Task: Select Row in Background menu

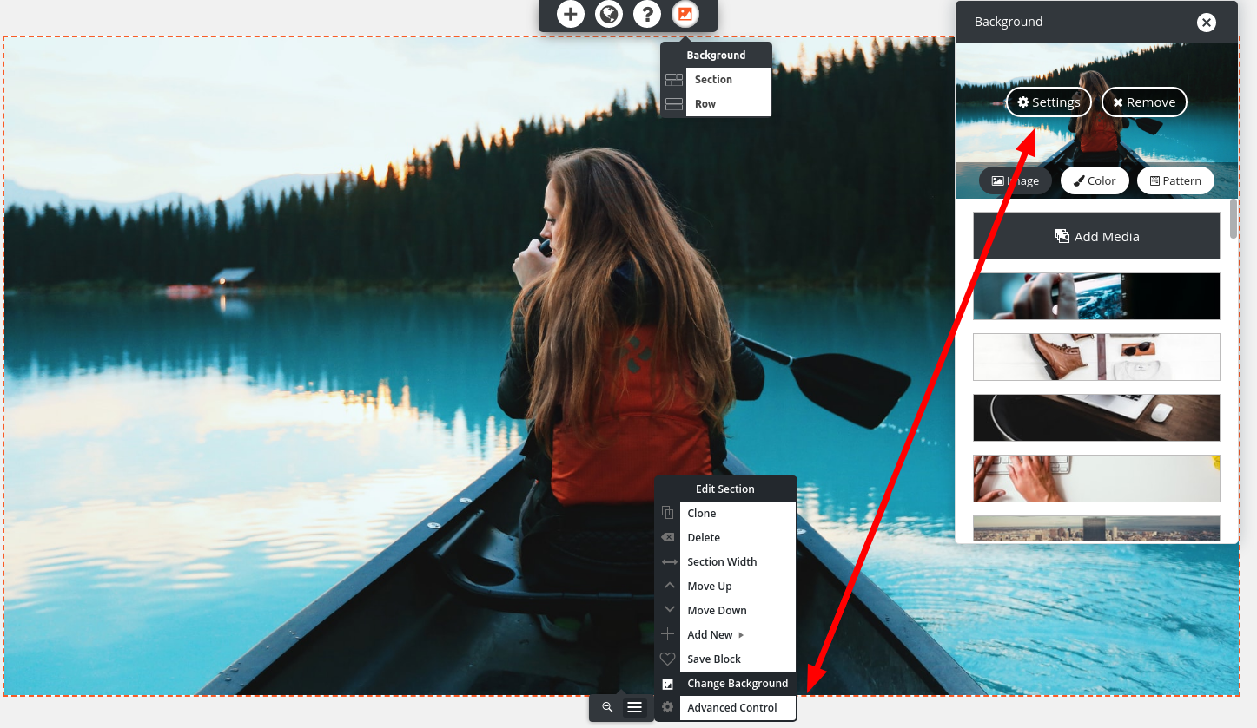Action: 728,104
